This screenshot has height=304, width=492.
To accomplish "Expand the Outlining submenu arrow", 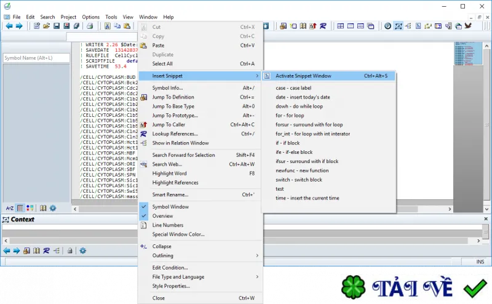I will tap(257, 255).
